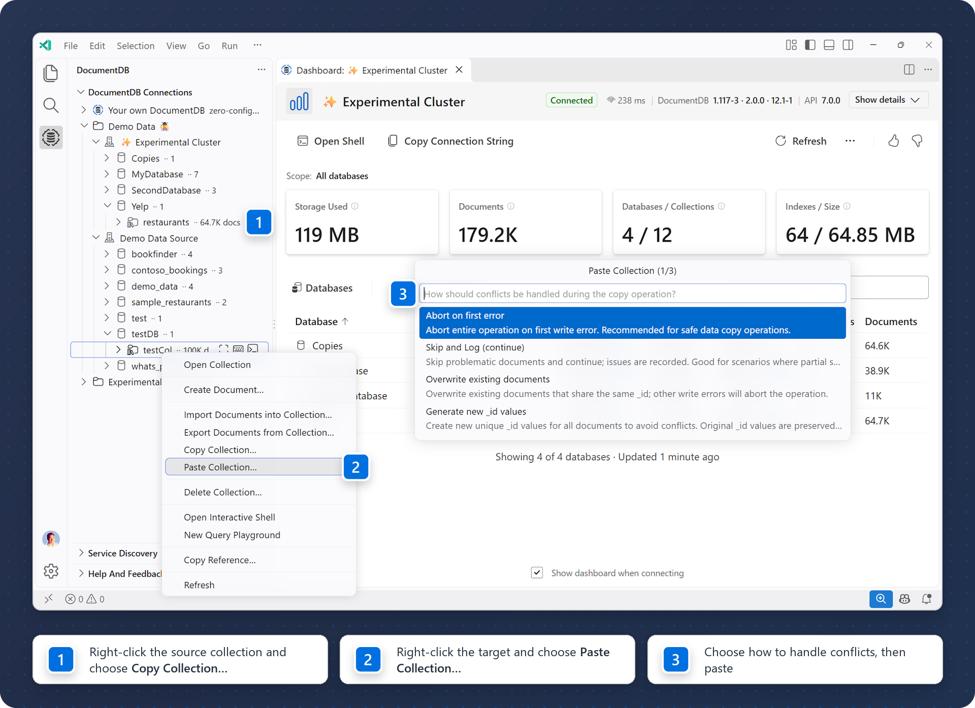Screen dimensions: 975x708
Task: Collapse the Yelp database node
Action: (x=108, y=206)
